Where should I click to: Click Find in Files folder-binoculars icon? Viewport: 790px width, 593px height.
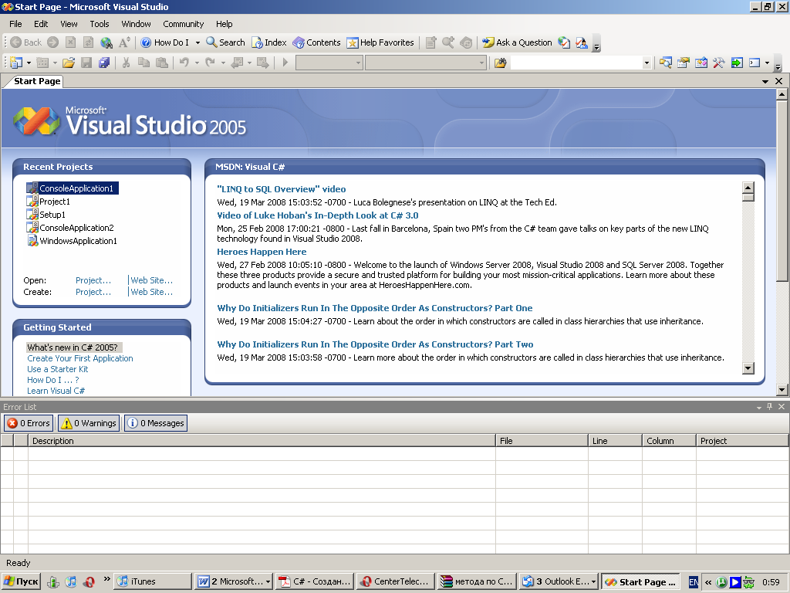pos(500,63)
